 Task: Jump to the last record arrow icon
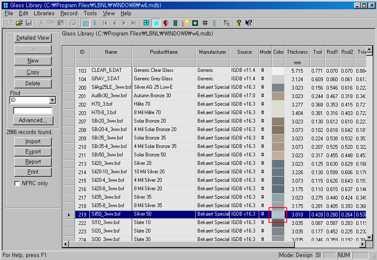pyautogui.click(x=134, y=23)
